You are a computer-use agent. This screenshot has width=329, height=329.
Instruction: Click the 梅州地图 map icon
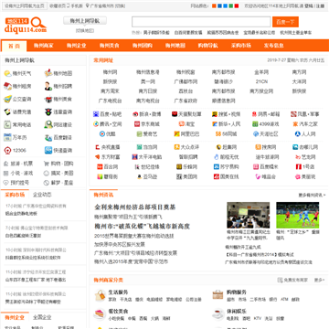coord(48,73)
